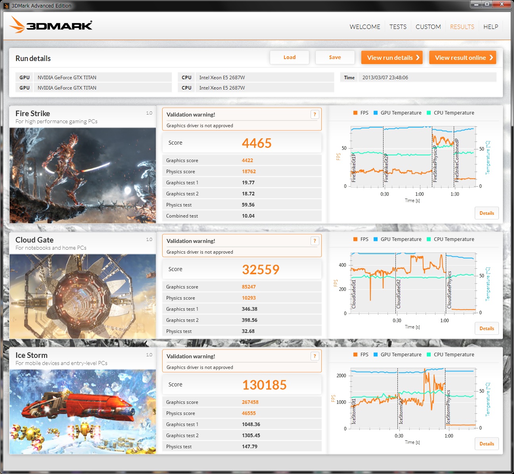Select the RESULTS tab
This screenshot has width=514, height=474.
[x=462, y=27]
